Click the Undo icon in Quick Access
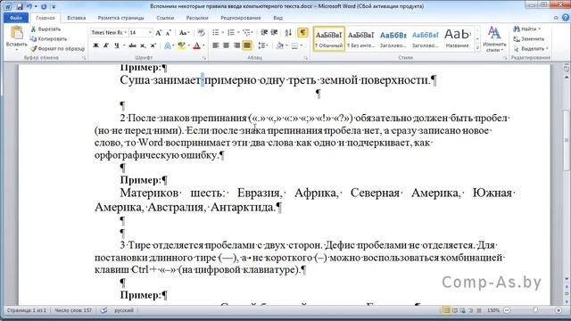 [29, 6]
